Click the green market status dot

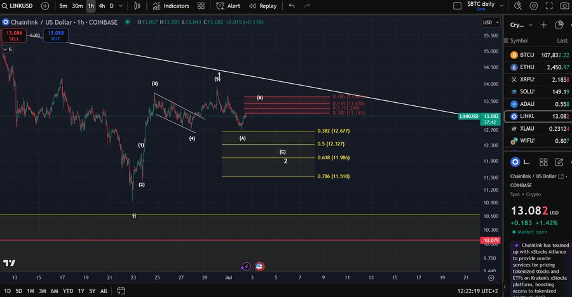coord(127,22)
